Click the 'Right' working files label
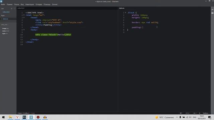Screen dimensions: 214x120 3,16
